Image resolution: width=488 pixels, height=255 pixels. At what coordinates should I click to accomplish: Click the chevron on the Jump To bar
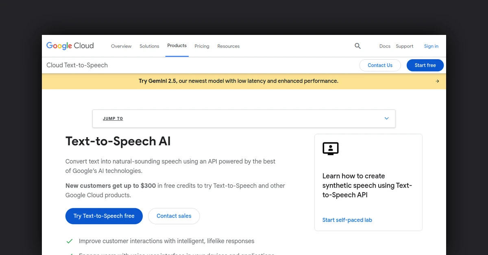pos(386,118)
